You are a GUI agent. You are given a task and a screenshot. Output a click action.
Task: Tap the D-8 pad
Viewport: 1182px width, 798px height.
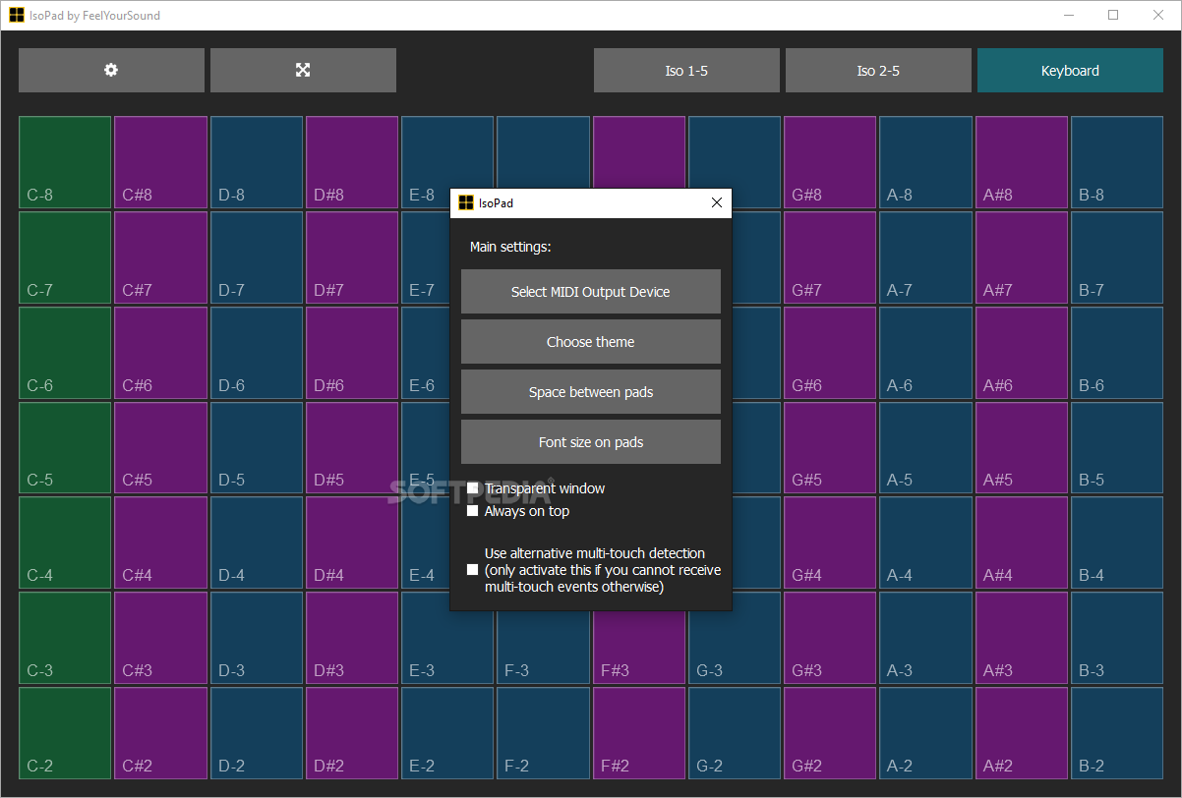point(257,162)
